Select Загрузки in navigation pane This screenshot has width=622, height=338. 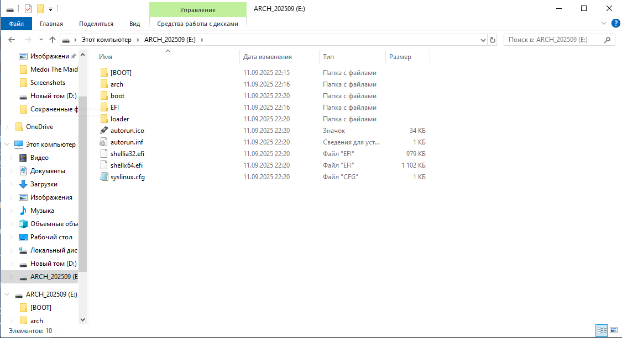click(44, 184)
